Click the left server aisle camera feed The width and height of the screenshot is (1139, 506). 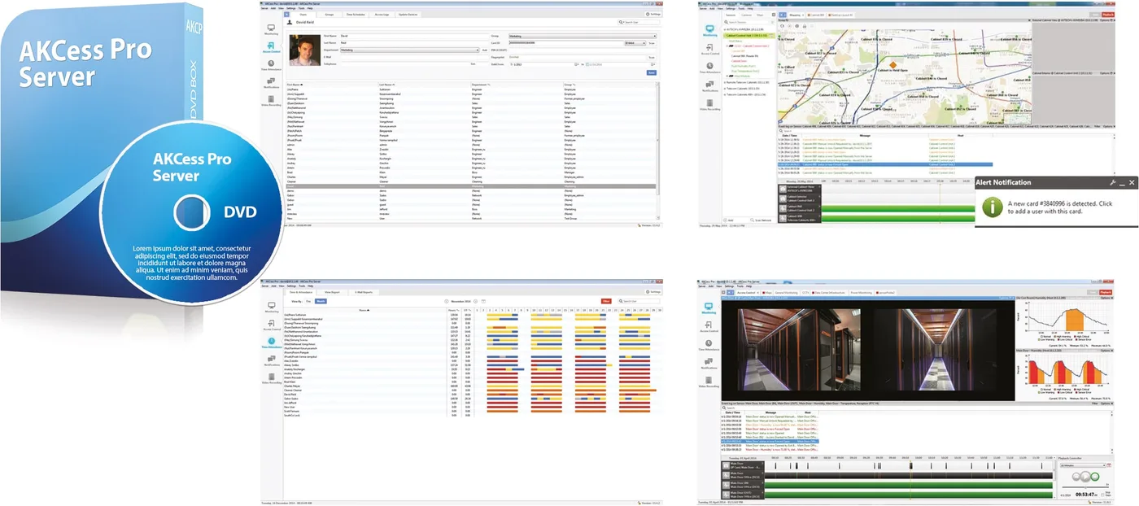(799, 348)
